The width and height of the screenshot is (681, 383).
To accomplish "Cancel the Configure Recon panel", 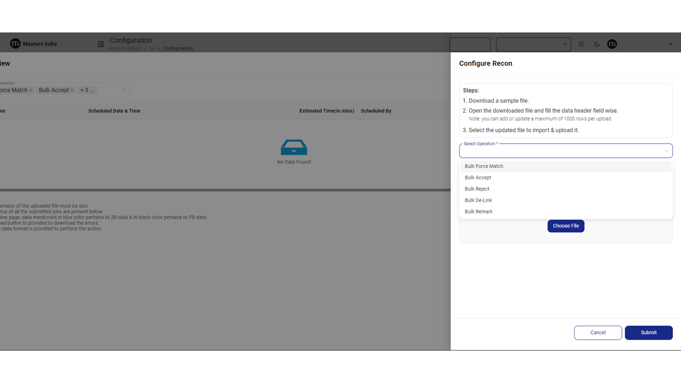I will pyautogui.click(x=597, y=332).
